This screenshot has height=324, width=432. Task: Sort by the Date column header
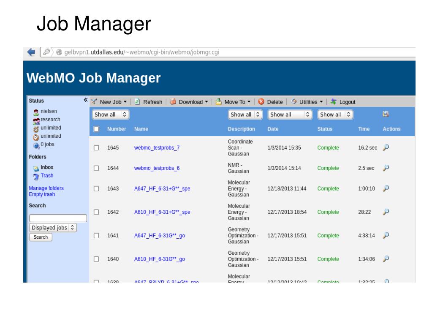click(273, 129)
